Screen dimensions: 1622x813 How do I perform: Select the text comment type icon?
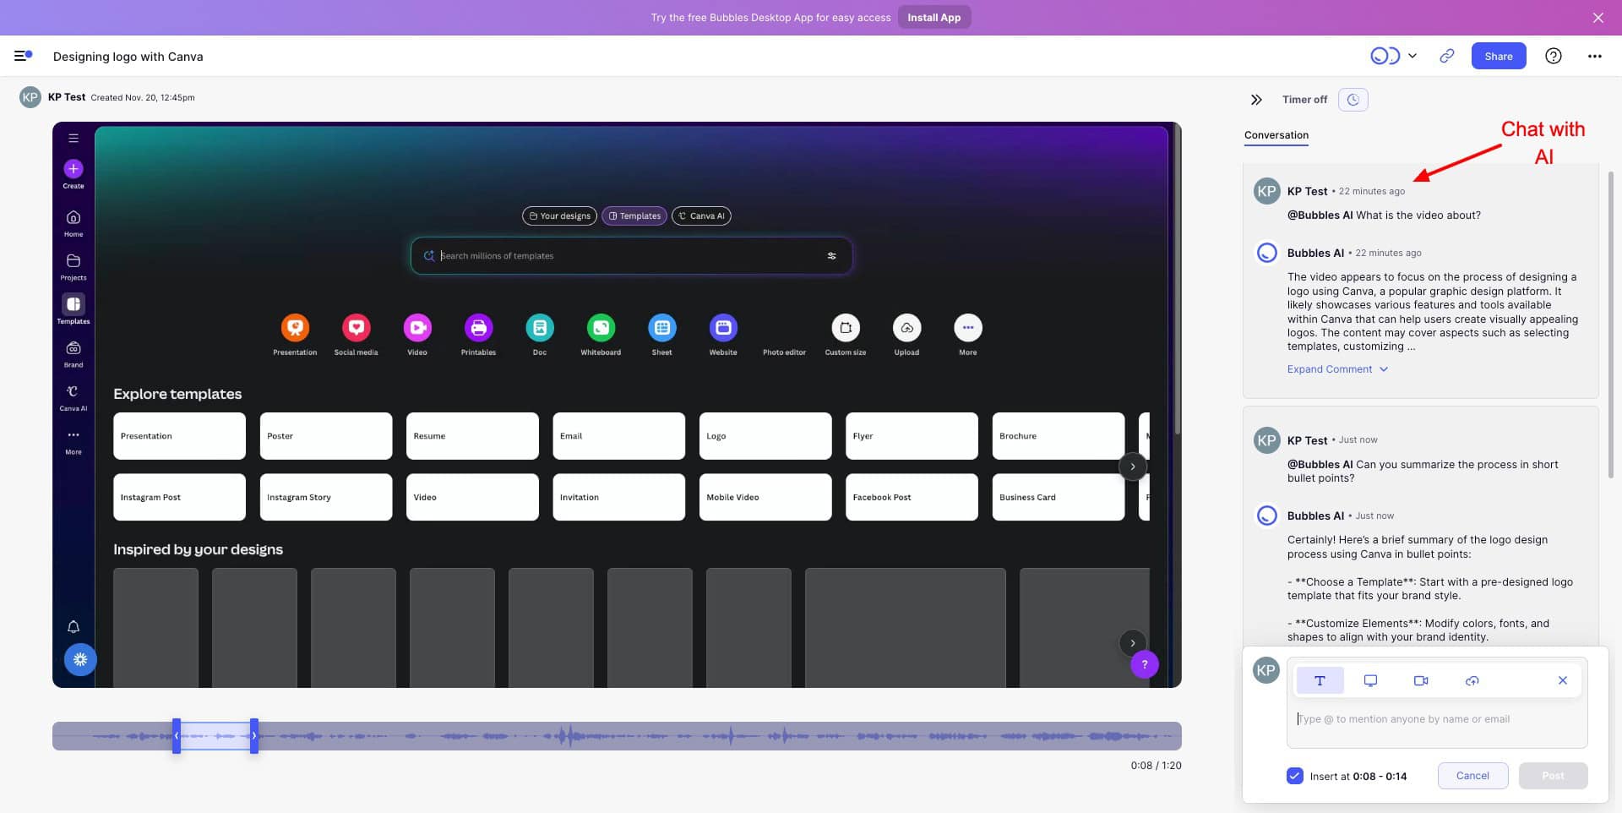(1320, 680)
